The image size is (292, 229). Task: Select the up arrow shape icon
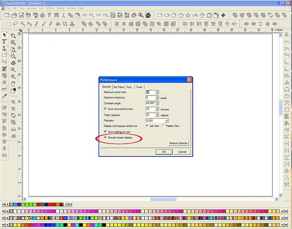202,15
